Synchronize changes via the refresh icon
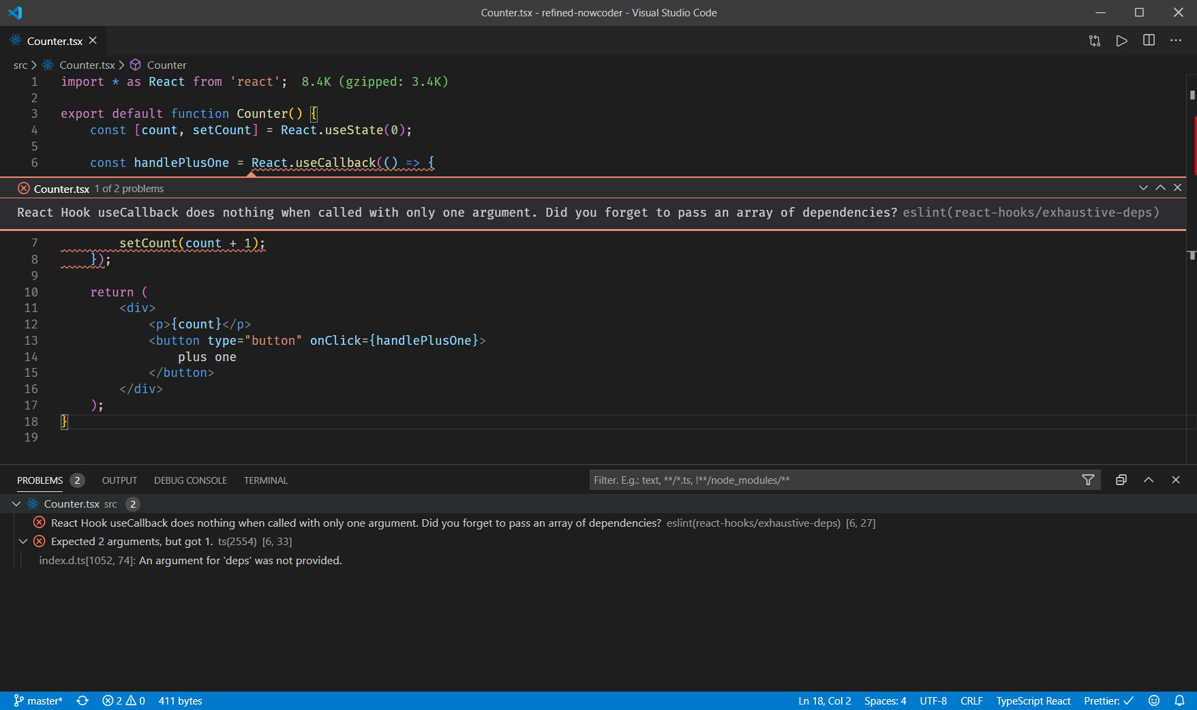 tap(82, 700)
